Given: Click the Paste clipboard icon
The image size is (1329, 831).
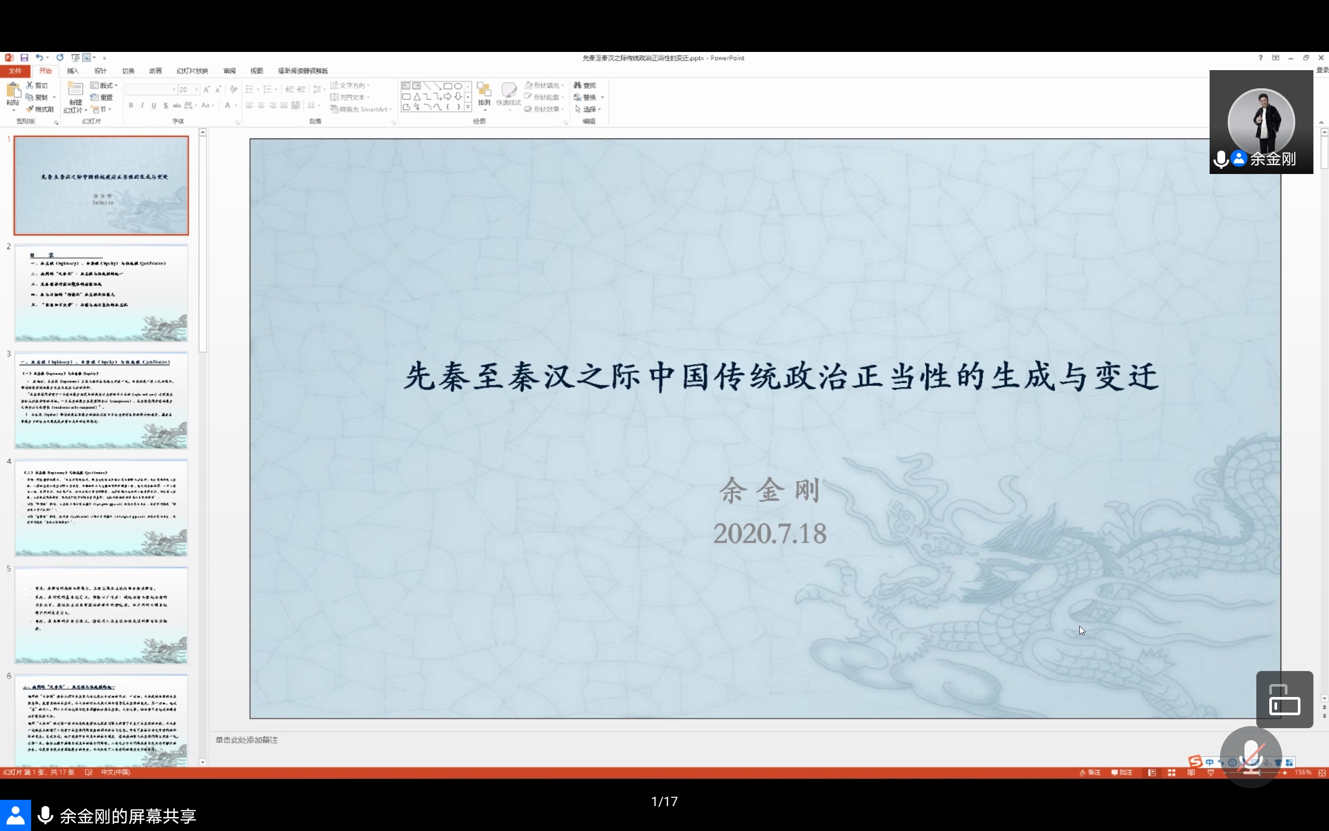Looking at the screenshot, I should click(13, 91).
